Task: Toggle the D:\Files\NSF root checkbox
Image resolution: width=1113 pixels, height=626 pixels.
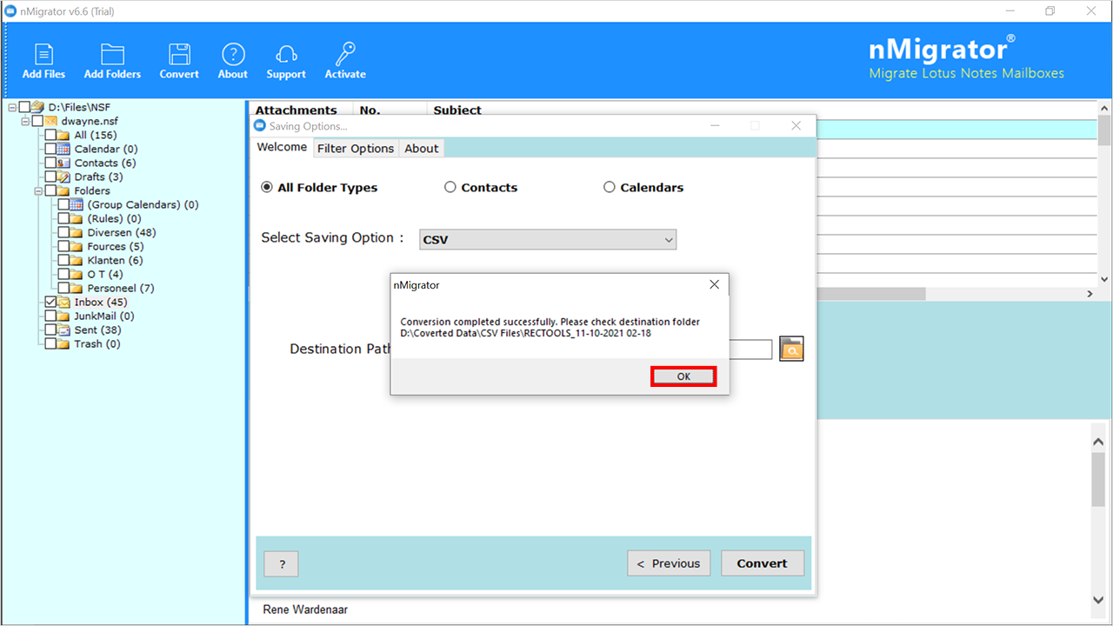Action: coord(24,107)
